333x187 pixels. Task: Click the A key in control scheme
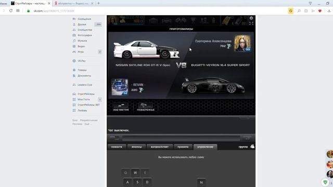coord(127,182)
